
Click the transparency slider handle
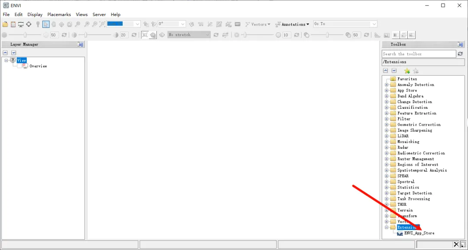[x=327, y=35]
